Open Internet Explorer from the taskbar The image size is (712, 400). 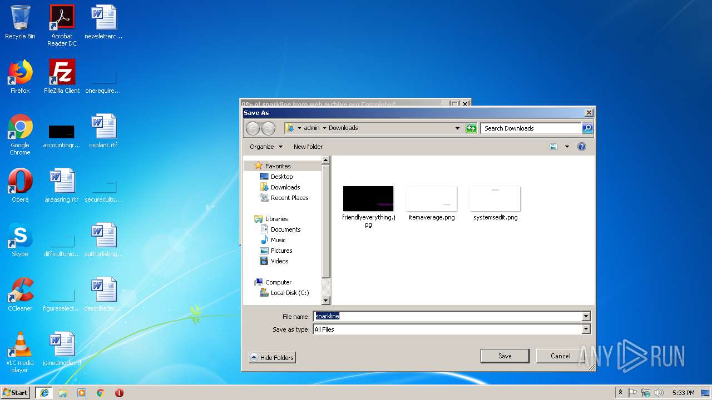click(x=44, y=393)
